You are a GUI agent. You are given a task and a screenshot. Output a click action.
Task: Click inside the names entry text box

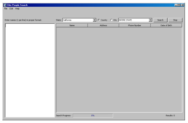point(30,70)
